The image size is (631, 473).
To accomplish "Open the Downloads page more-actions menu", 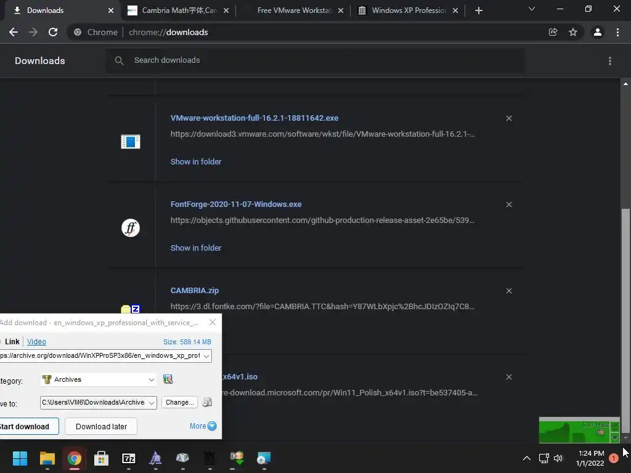I will (610, 61).
